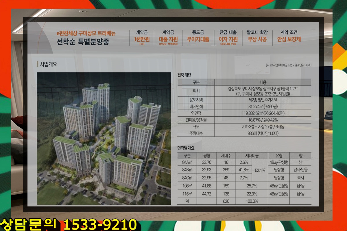Click the '사업개요' section heading
347x231 pixels.
48,64
